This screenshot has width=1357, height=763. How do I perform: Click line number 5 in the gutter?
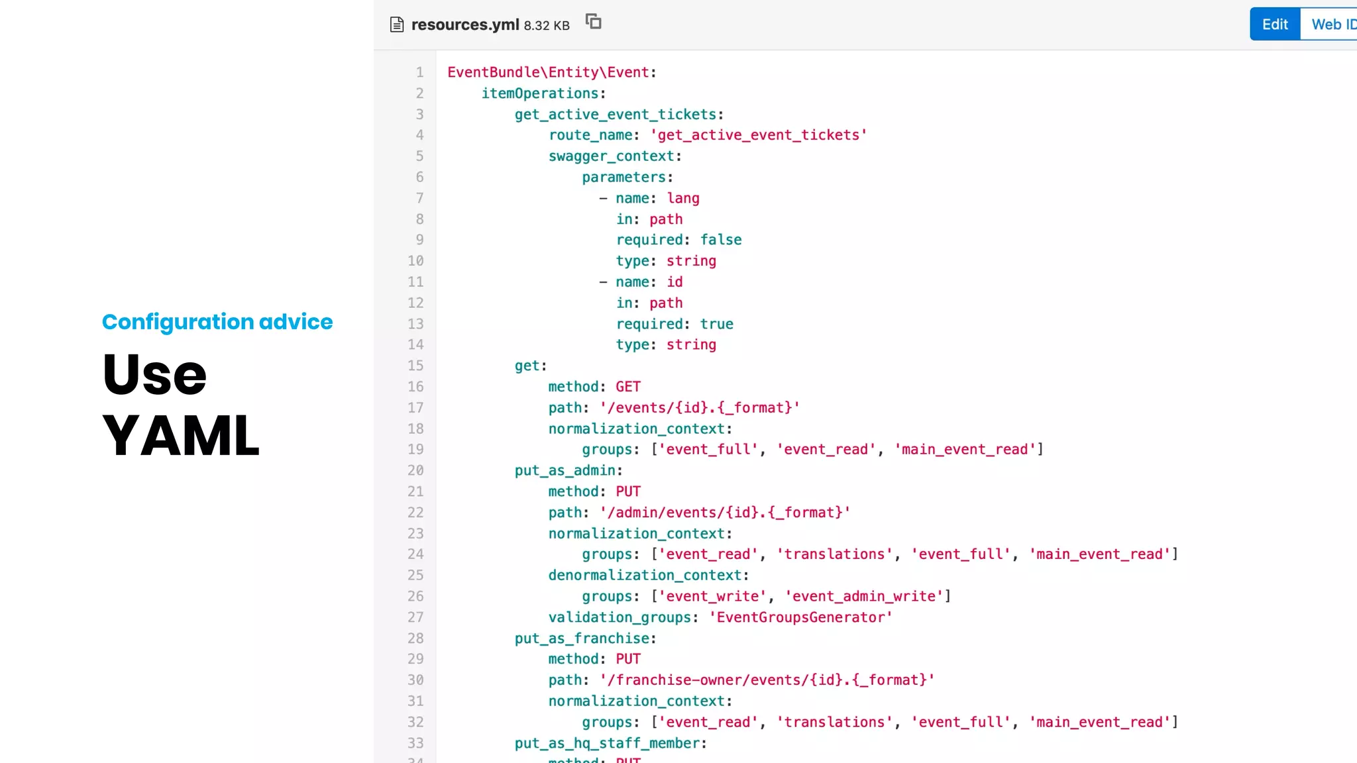click(x=419, y=156)
